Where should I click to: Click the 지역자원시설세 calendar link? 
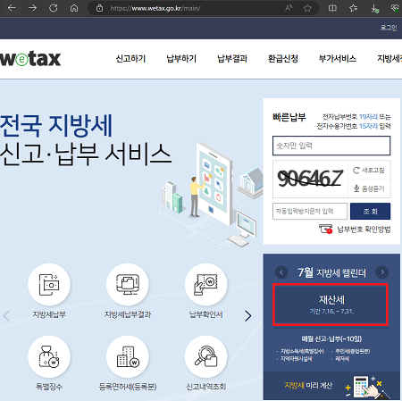pos(297,359)
